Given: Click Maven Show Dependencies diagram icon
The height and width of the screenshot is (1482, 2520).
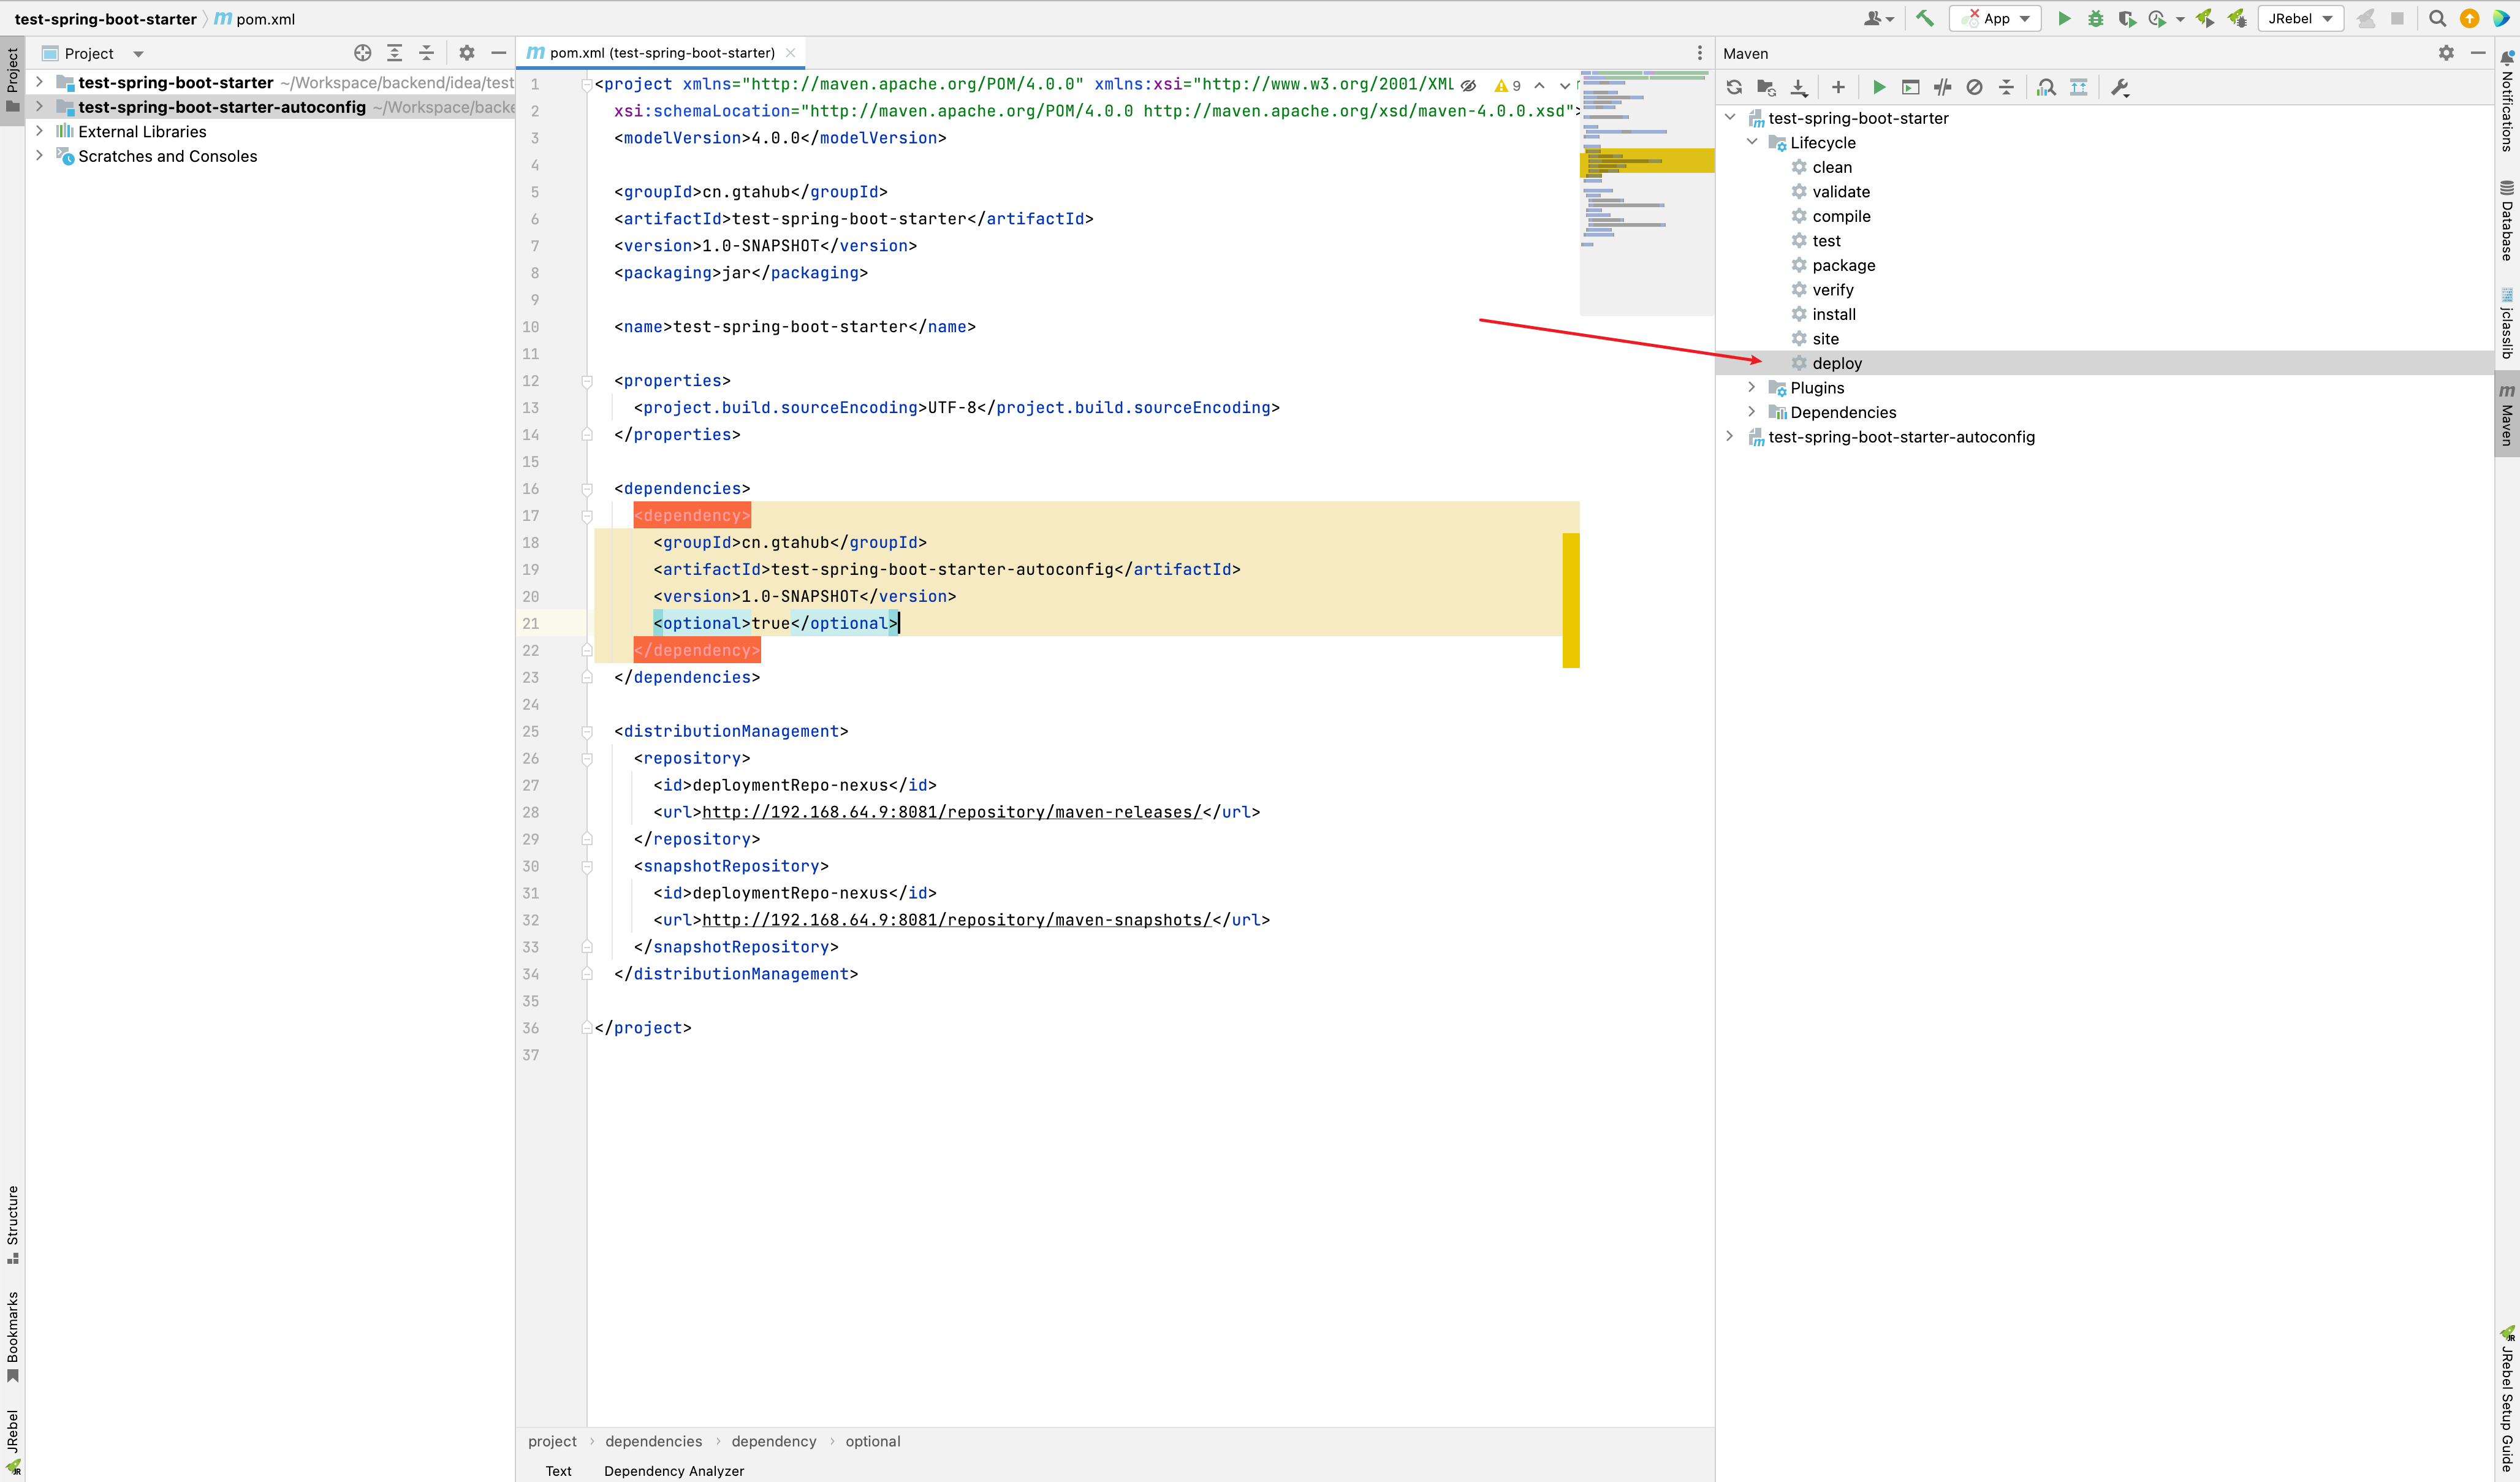Looking at the screenshot, I should [x=2078, y=87].
